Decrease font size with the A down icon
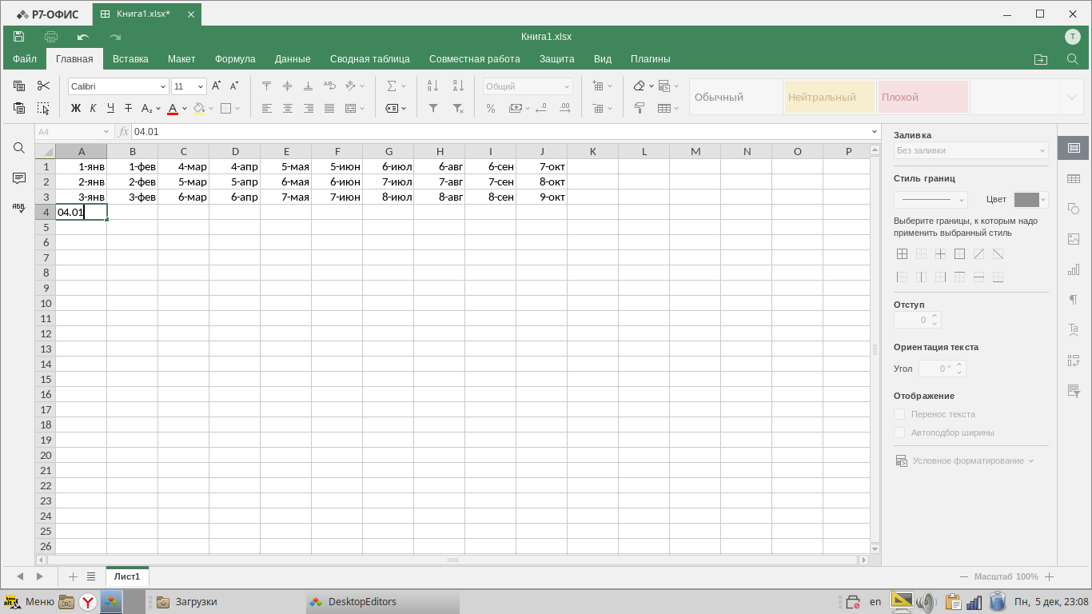The height and width of the screenshot is (614, 1092). click(234, 86)
